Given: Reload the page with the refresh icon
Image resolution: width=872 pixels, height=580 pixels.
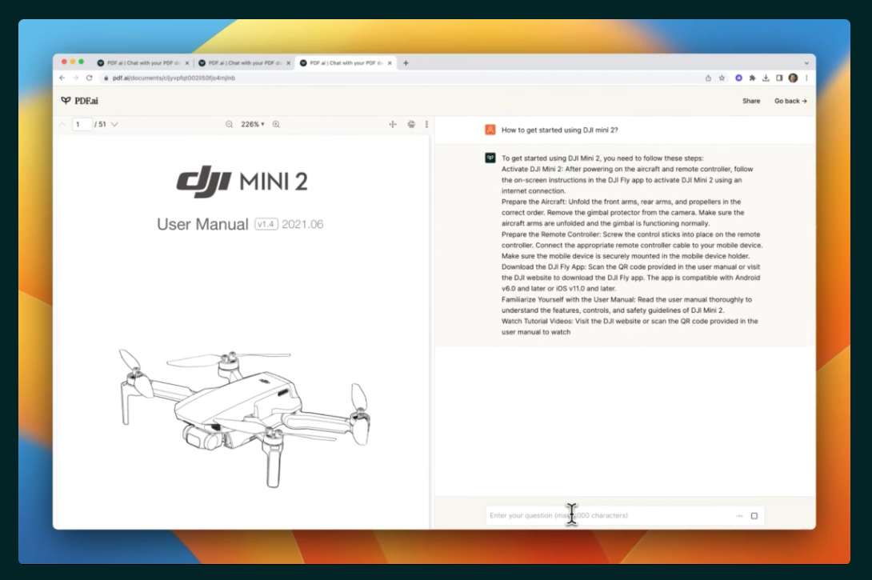Looking at the screenshot, I should [x=90, y=78].
